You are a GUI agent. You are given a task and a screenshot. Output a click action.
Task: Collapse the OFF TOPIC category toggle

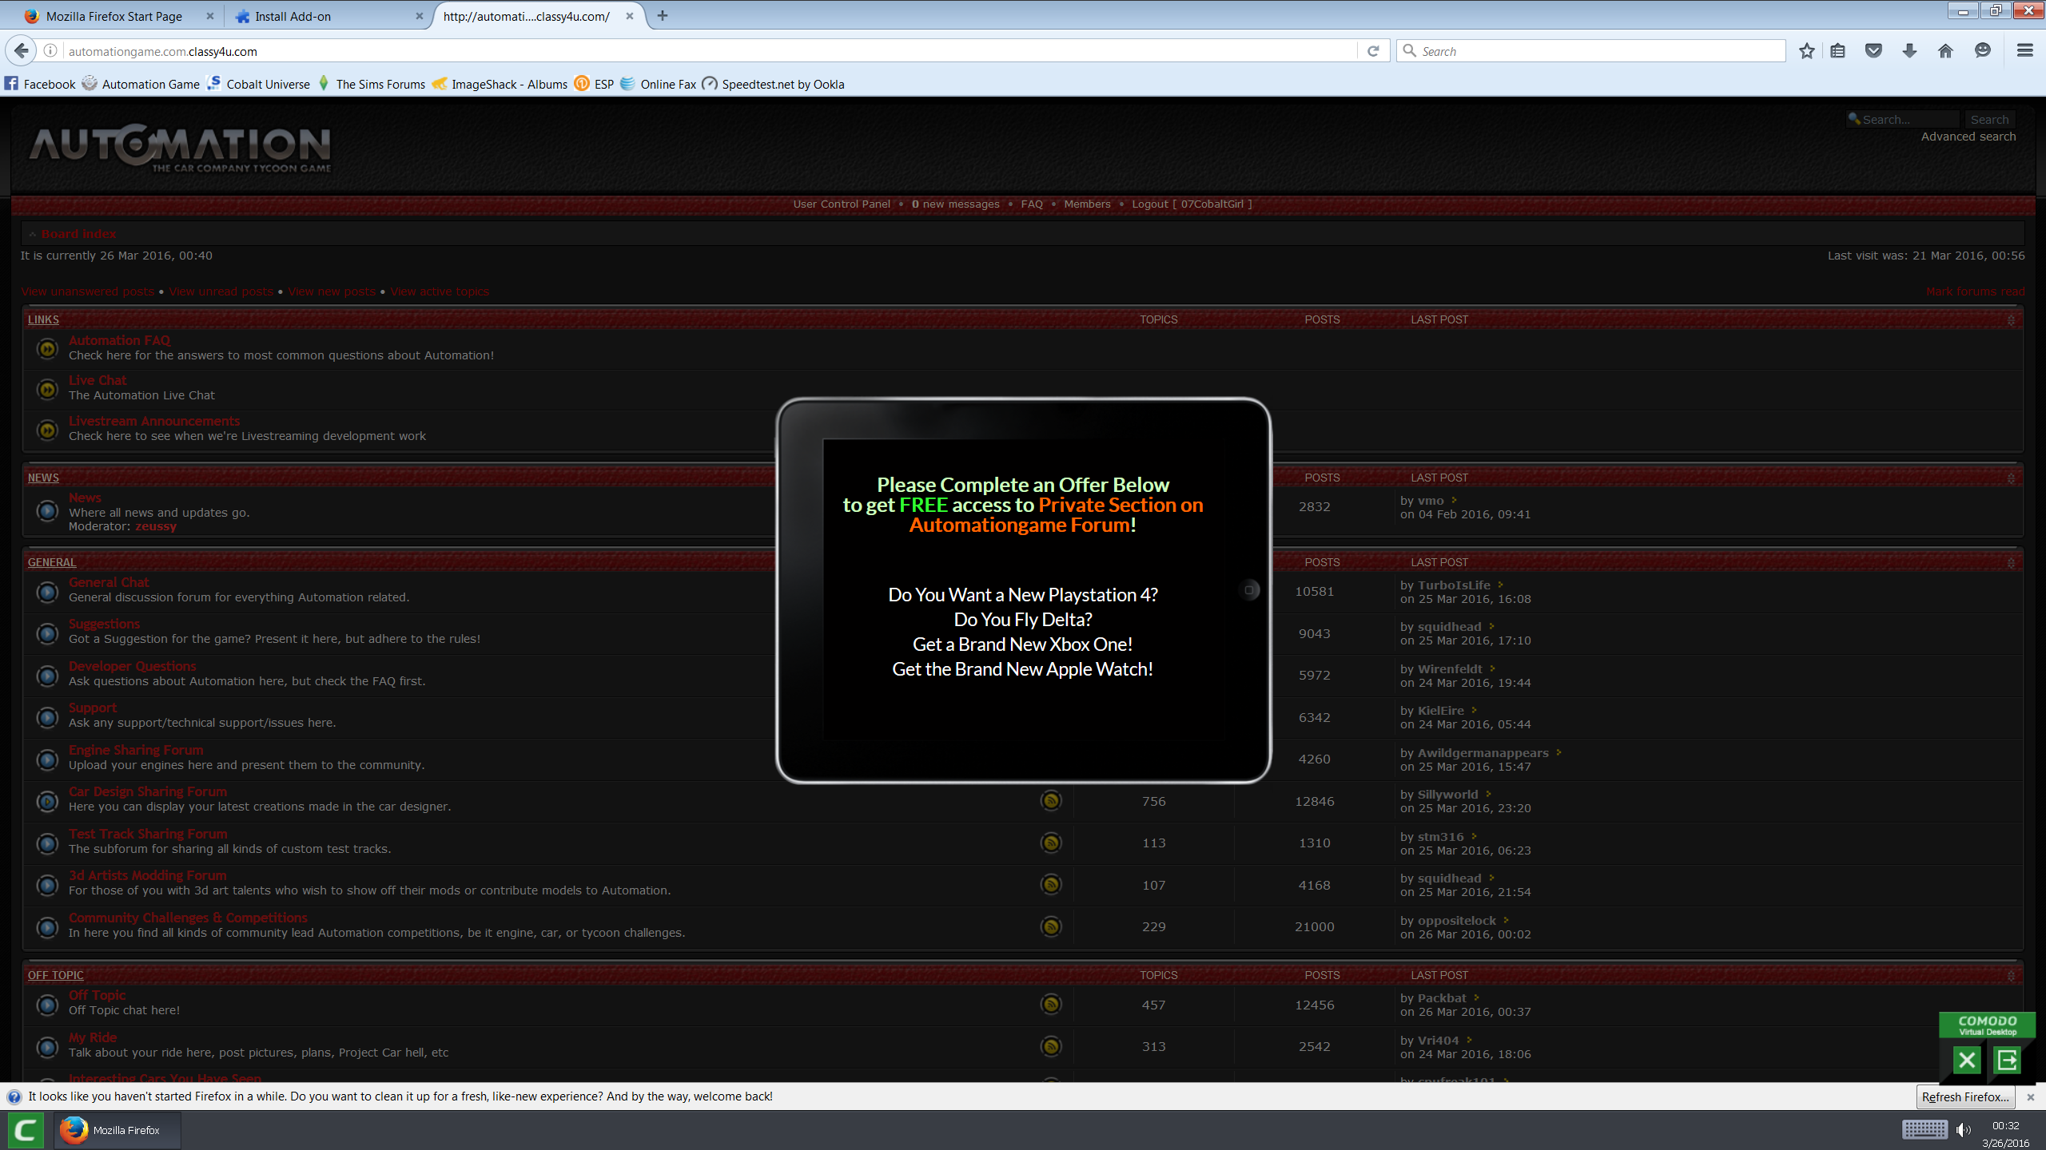[x=2012, y=976]
